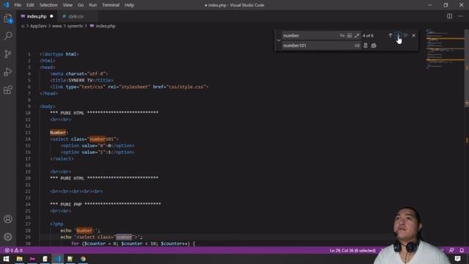Click the unsaved dot on index.php tab
Image resolution: width=469 pixels, height=264 pixels.
(51, 16)
